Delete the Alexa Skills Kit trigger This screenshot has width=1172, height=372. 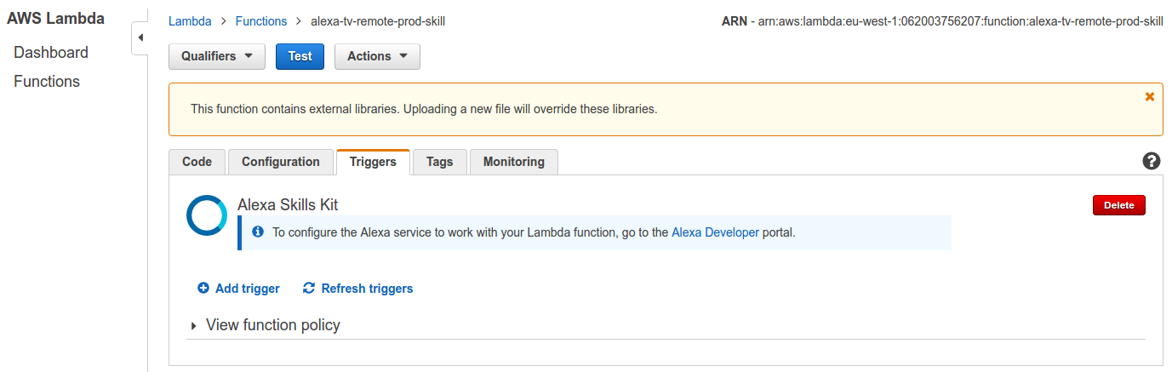[x=1119, y=205]
